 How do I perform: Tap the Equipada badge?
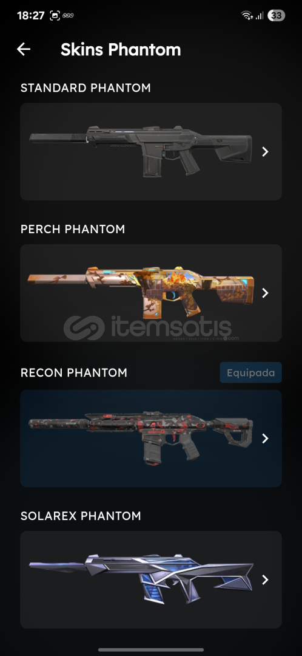click(250, 372)
